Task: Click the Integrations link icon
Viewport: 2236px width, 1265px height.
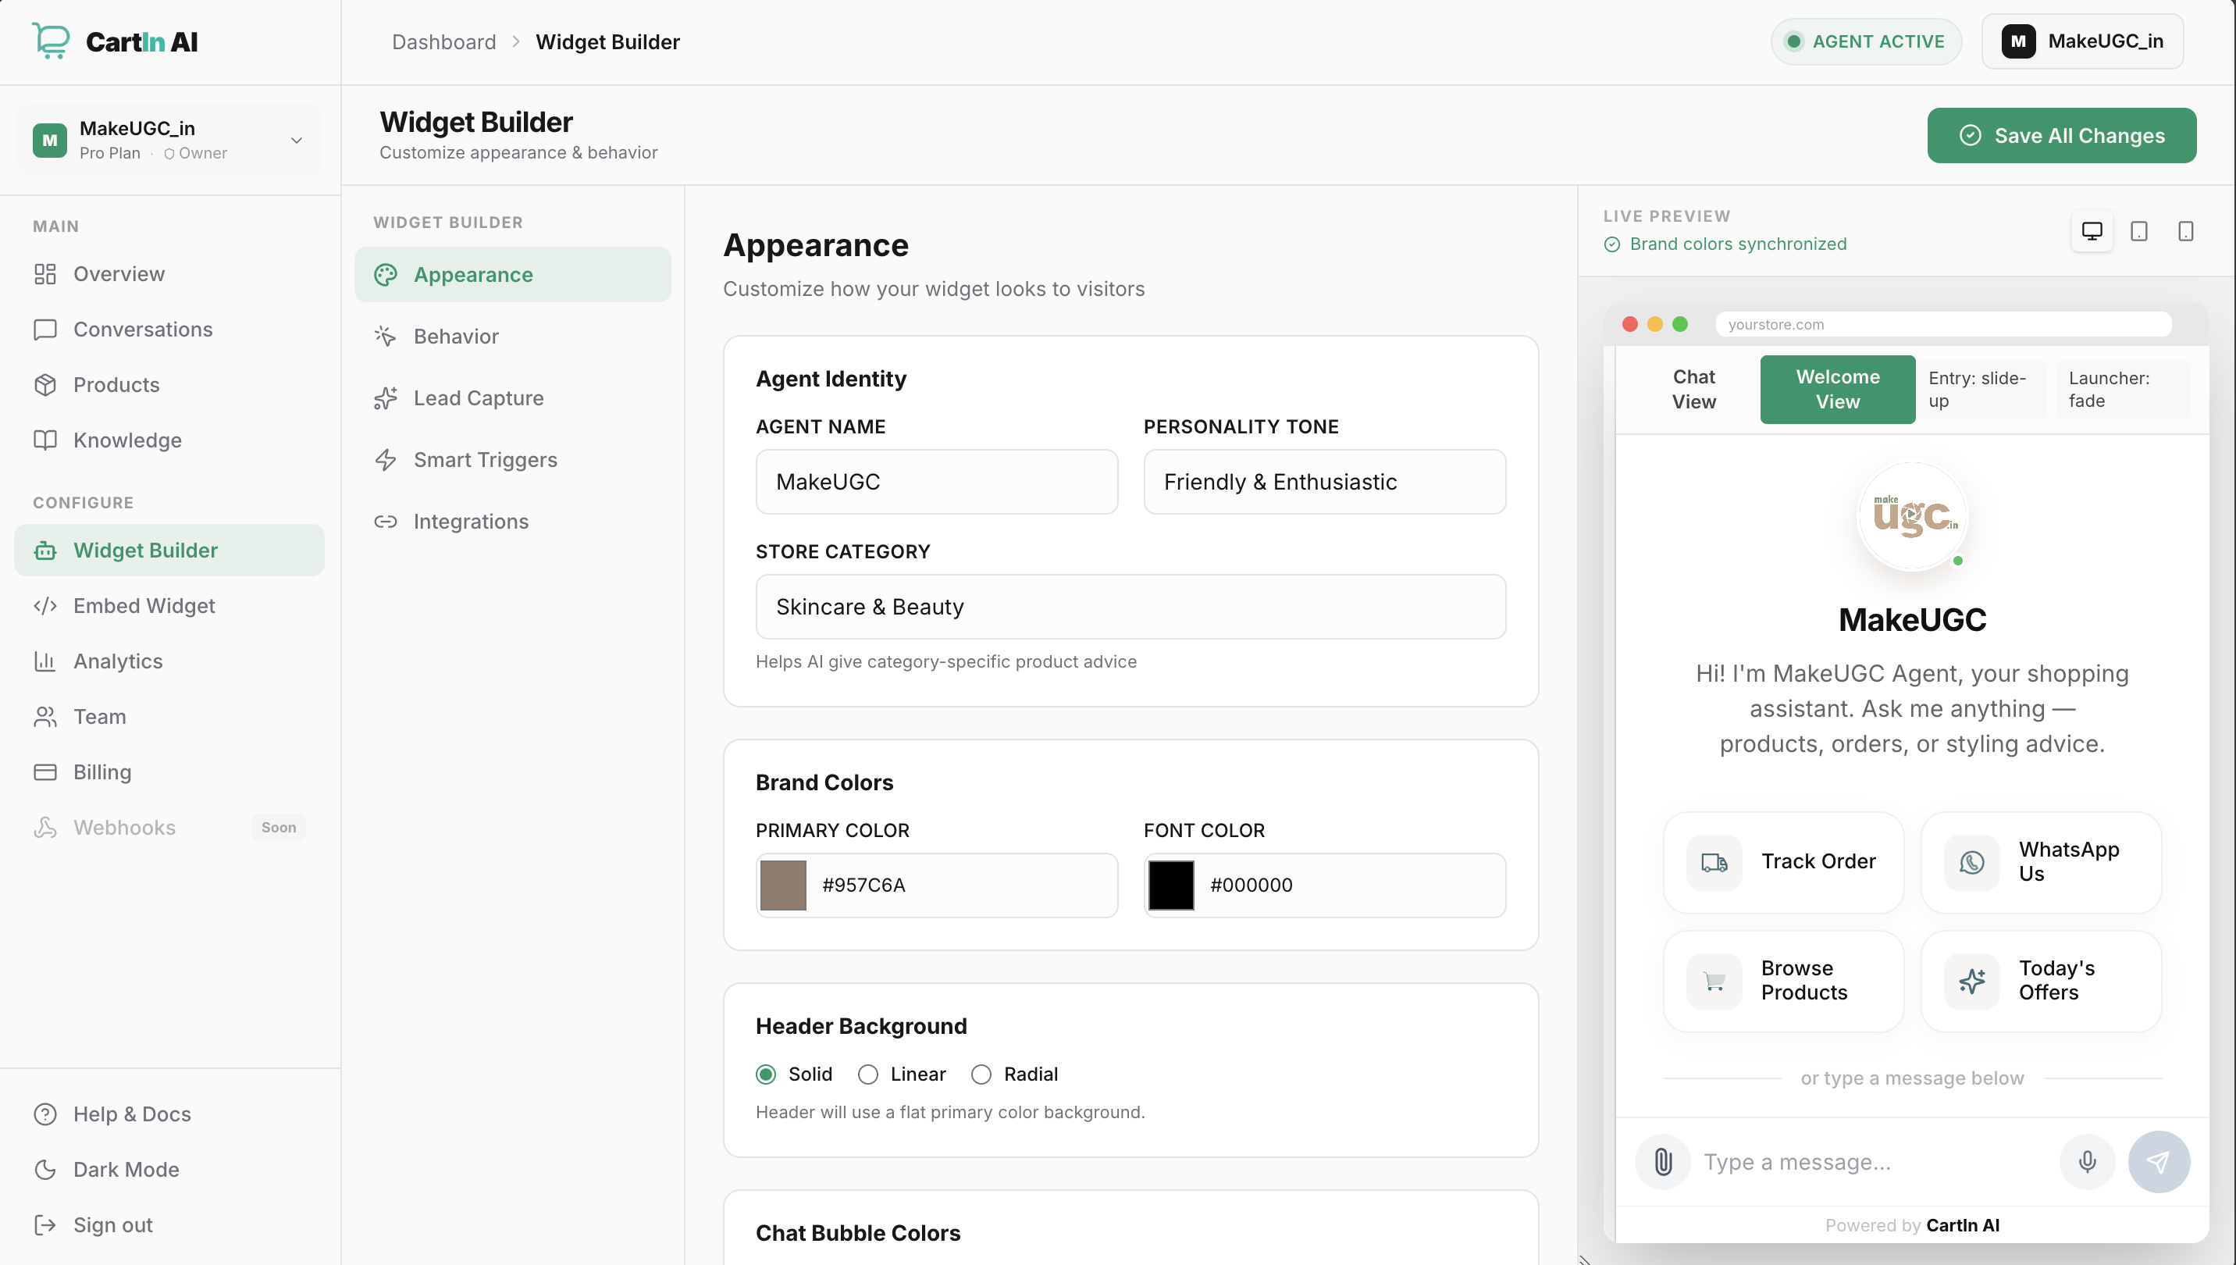Action: [386, 522]
